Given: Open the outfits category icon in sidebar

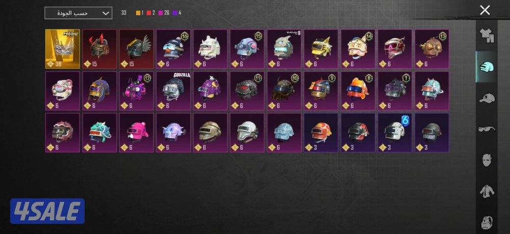Looking at the screenshot, I should 487,35.
